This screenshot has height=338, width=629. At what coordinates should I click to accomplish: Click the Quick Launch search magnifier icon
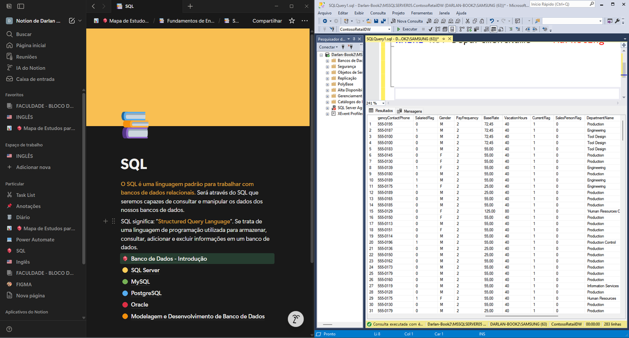592,4
